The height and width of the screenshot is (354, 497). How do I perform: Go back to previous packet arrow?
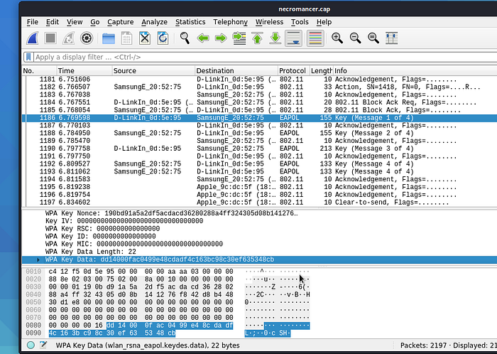pyautogui.click(x=202, y=38)
